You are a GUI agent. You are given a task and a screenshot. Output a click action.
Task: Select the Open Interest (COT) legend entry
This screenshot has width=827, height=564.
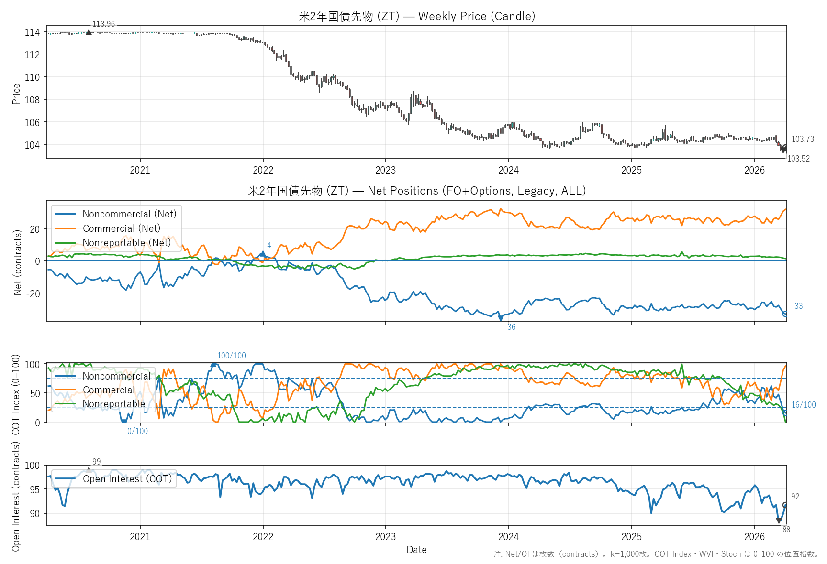(x=127, y=479)
